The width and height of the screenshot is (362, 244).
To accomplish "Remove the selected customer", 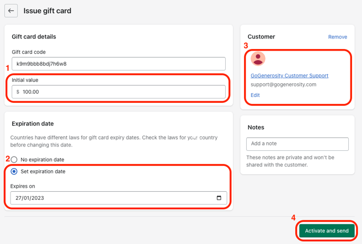I will (x=337, y=37).
